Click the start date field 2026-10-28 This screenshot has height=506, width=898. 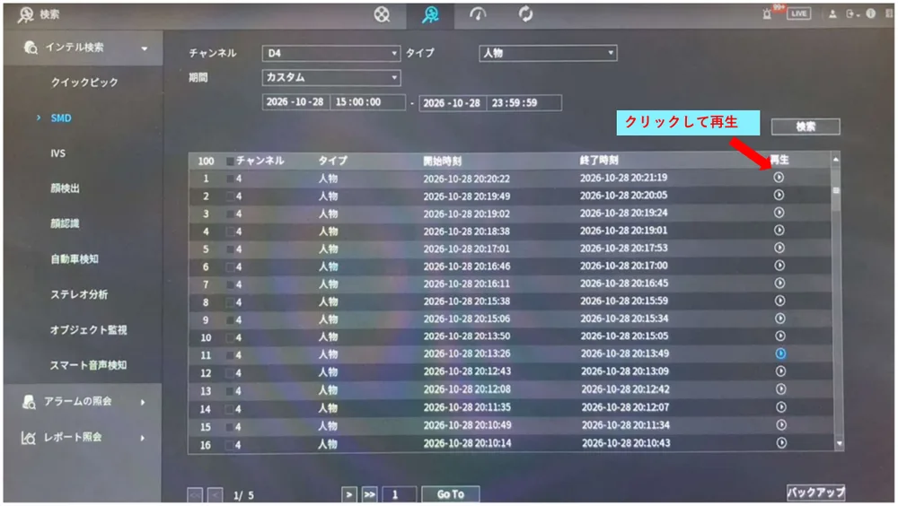tap(295, 102)
